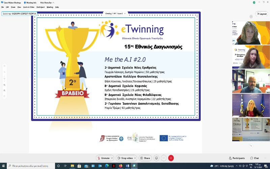
Task: Open the Help menu
Action: (x=57, y=7)
